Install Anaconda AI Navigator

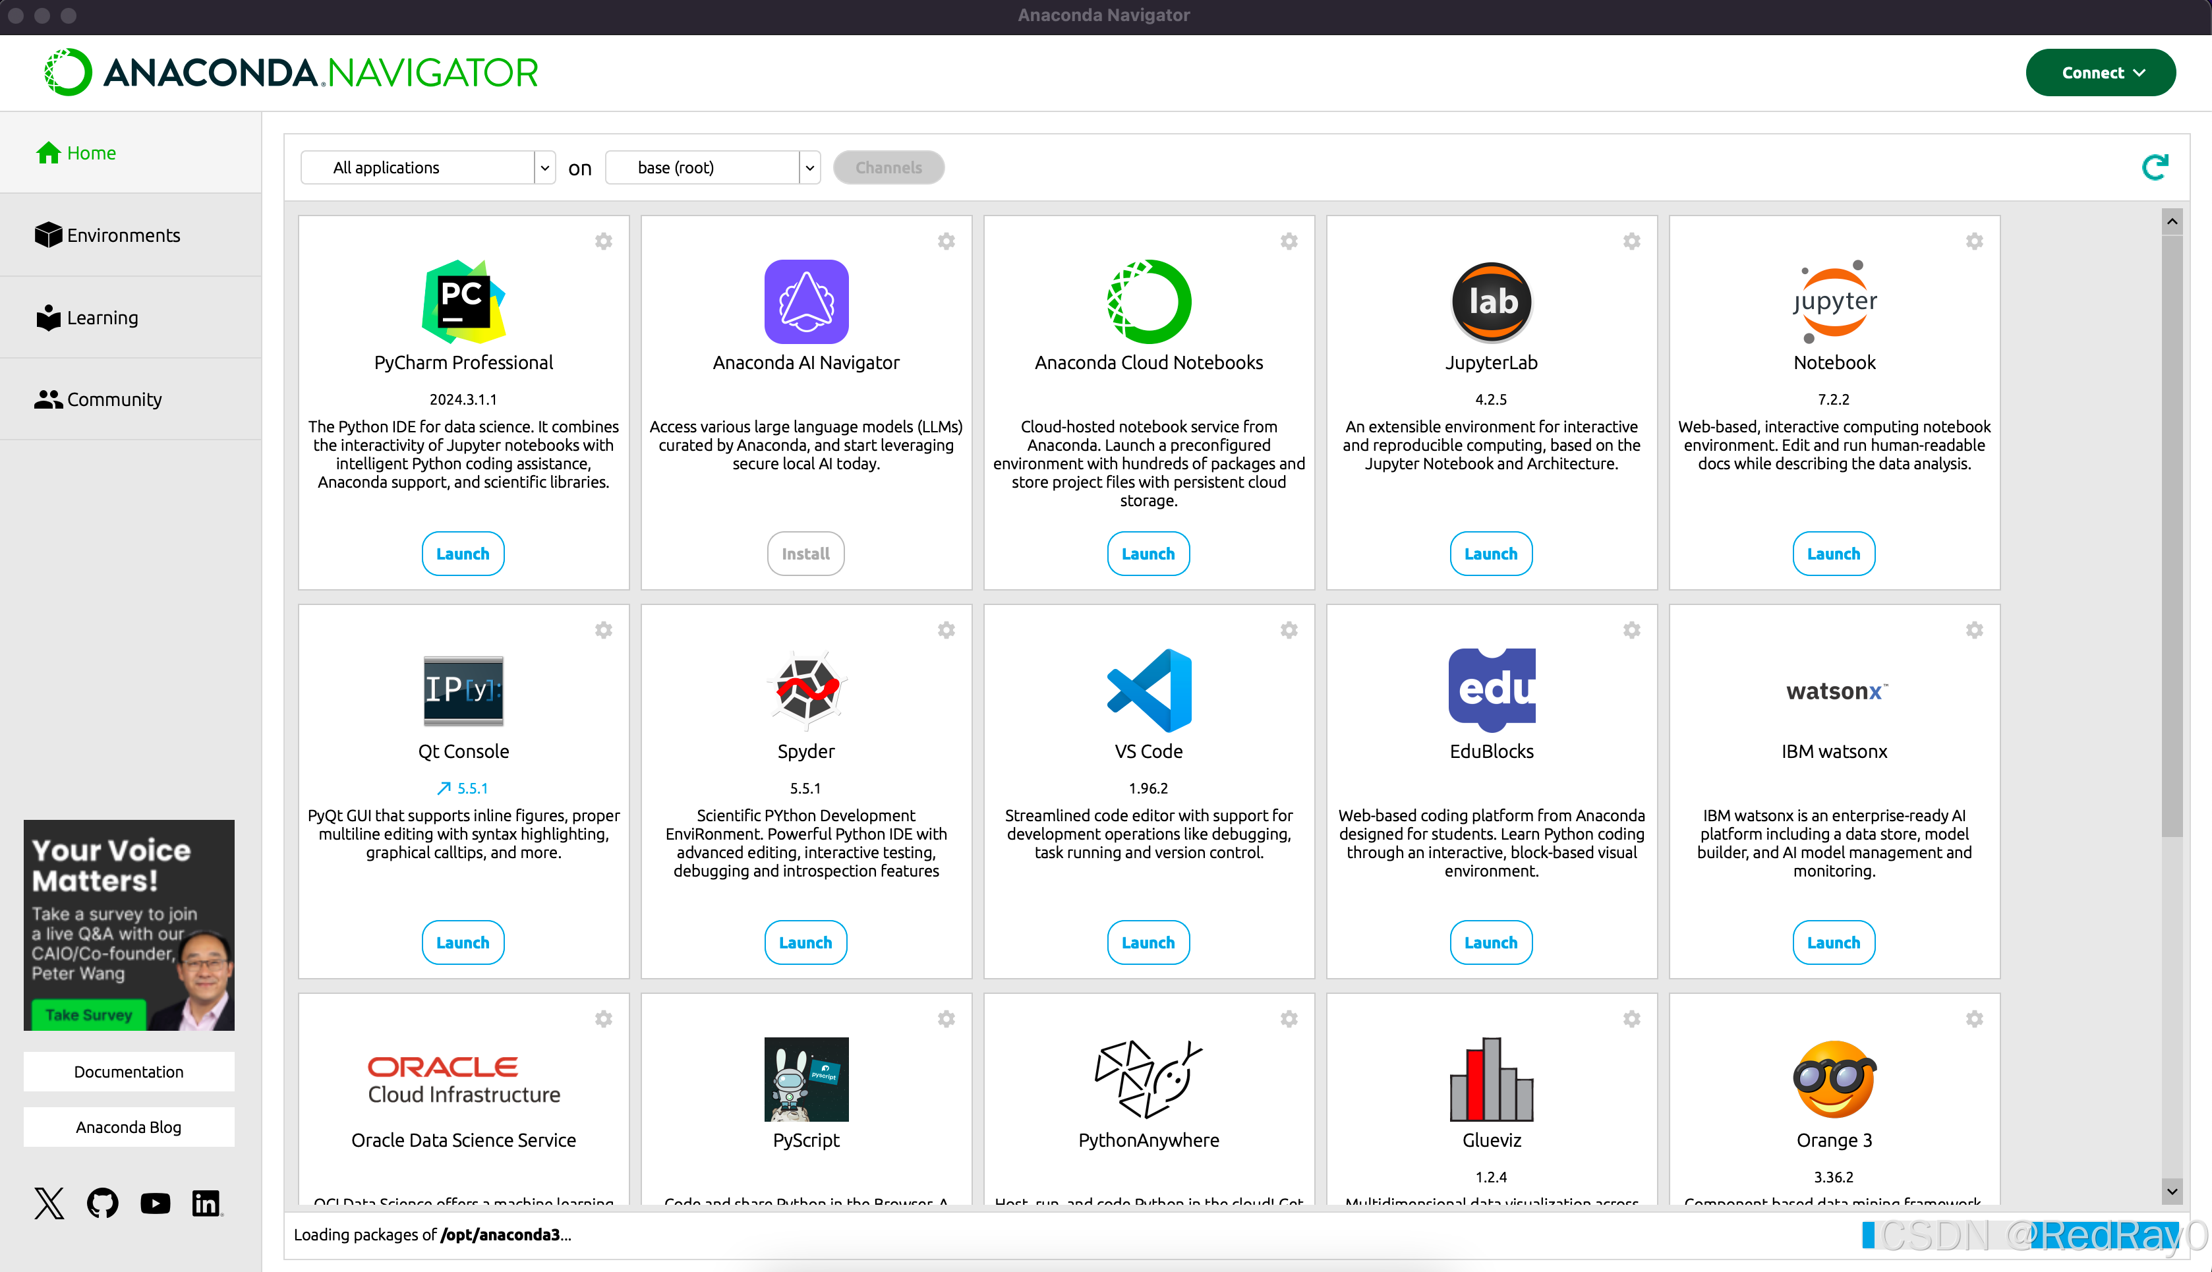tap(805, 554)
